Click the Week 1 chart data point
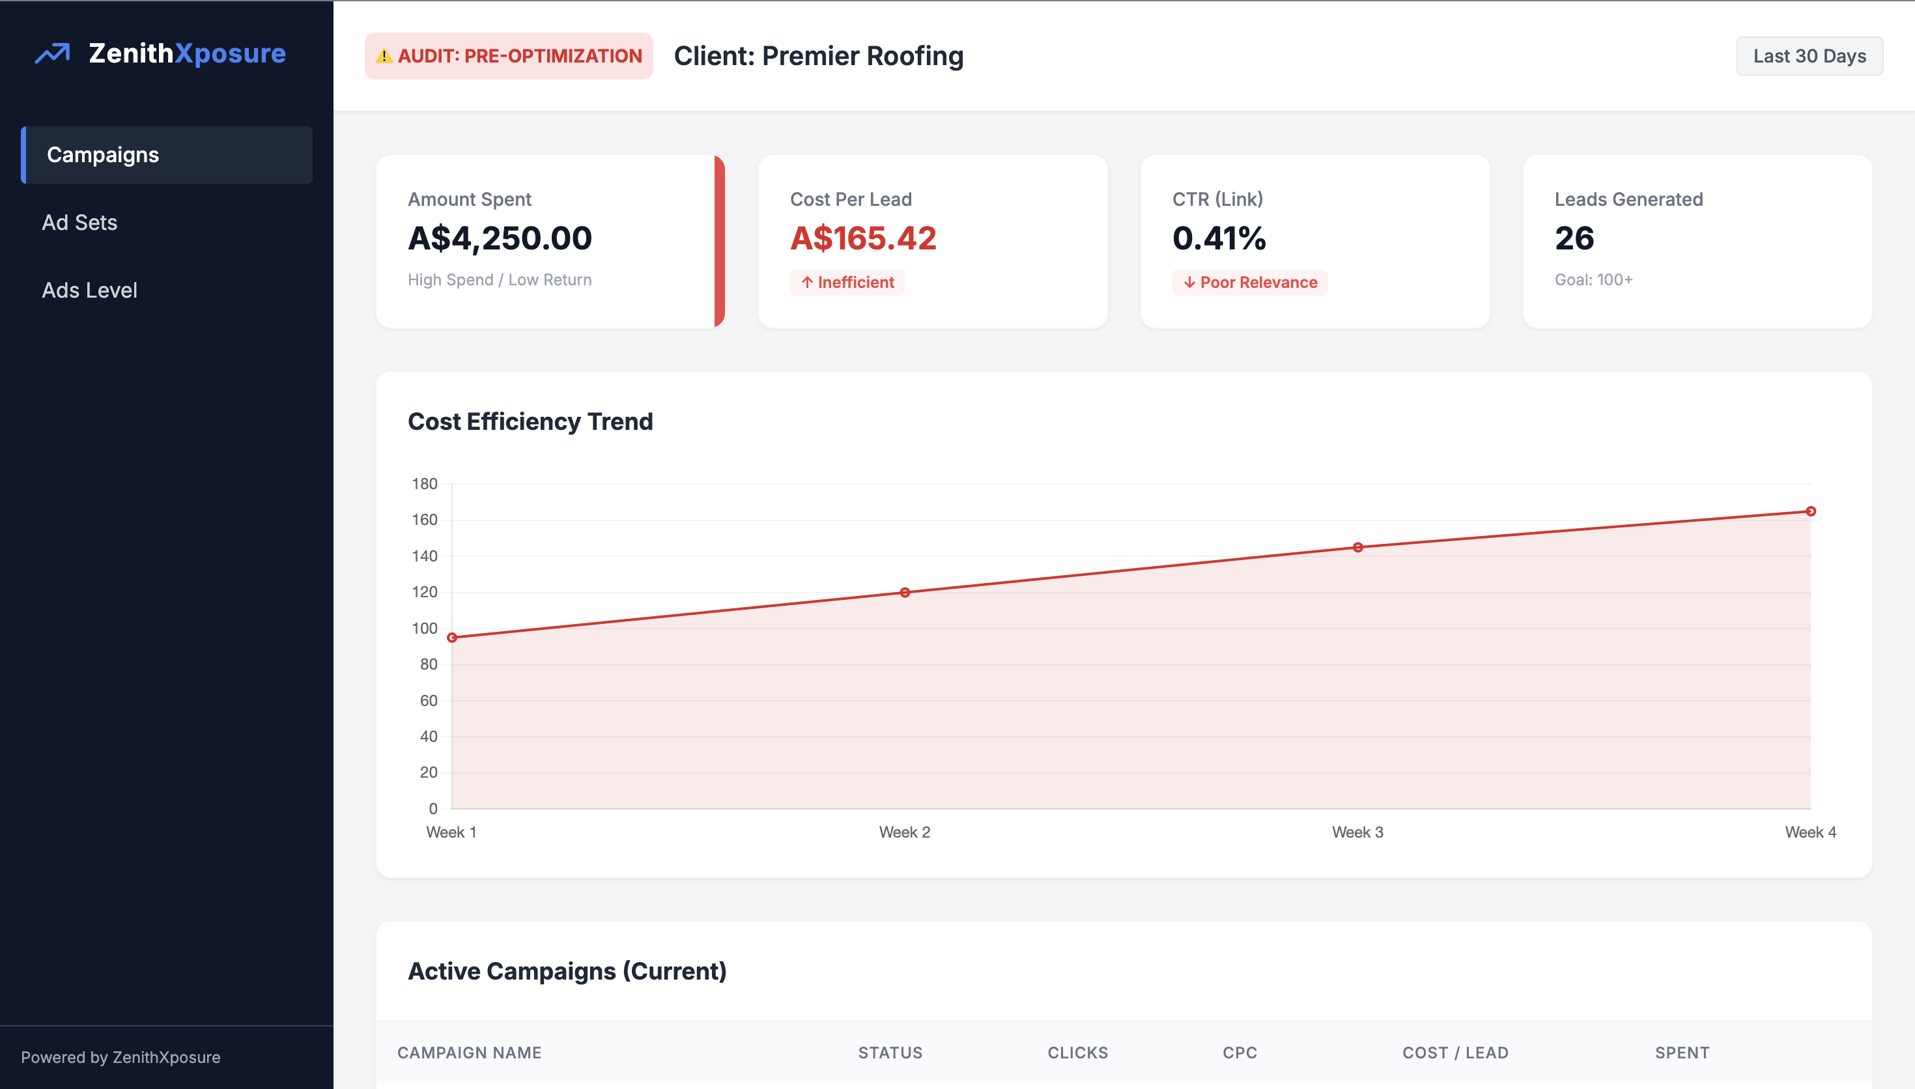Screen dimensions: 1915x1089 coord(451,638)
